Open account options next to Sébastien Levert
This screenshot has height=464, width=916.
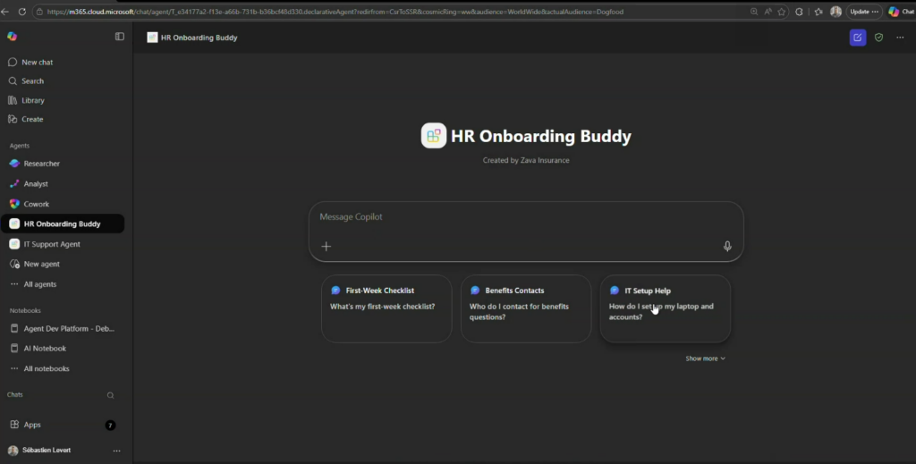click(116, 451)
